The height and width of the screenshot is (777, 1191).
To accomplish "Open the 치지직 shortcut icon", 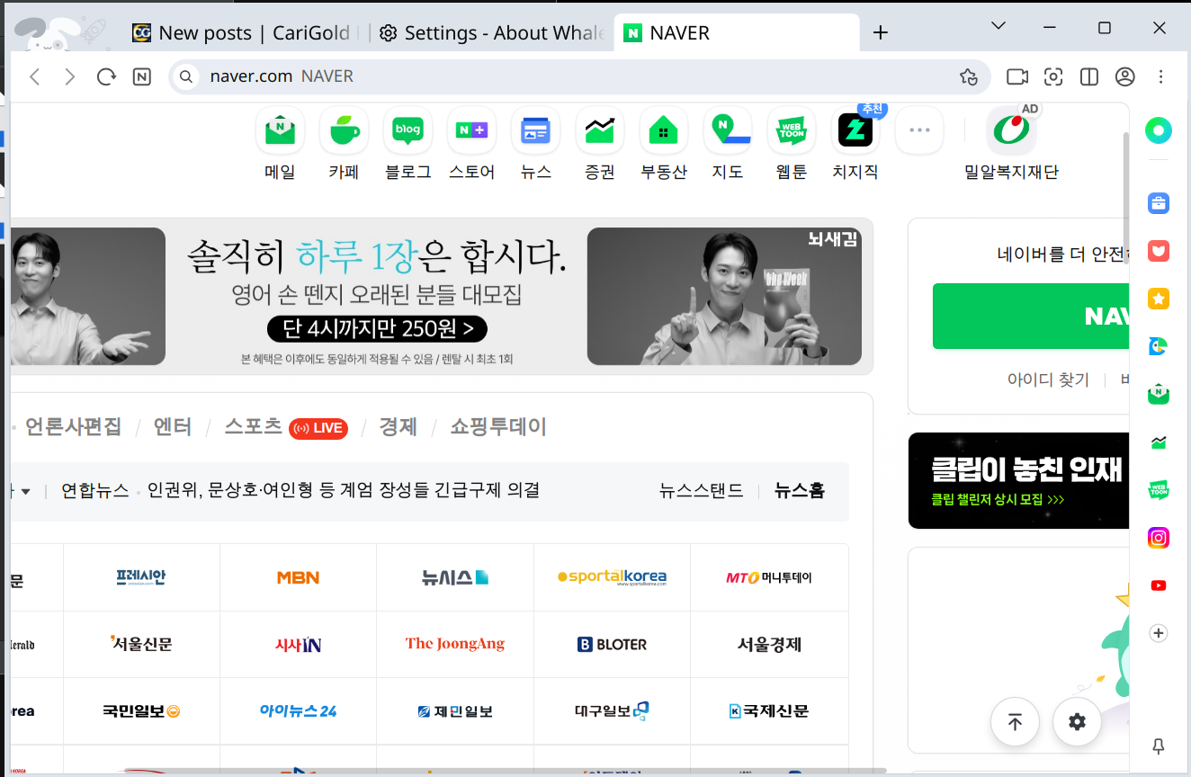I will click(855, 131).
